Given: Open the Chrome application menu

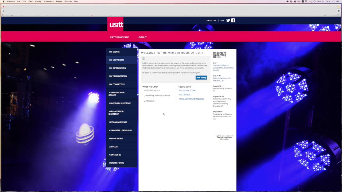Looking at the screenshot, I should tap(11, 1).
